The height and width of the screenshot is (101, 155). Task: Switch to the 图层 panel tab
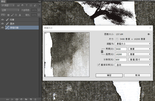pos(3,2)
